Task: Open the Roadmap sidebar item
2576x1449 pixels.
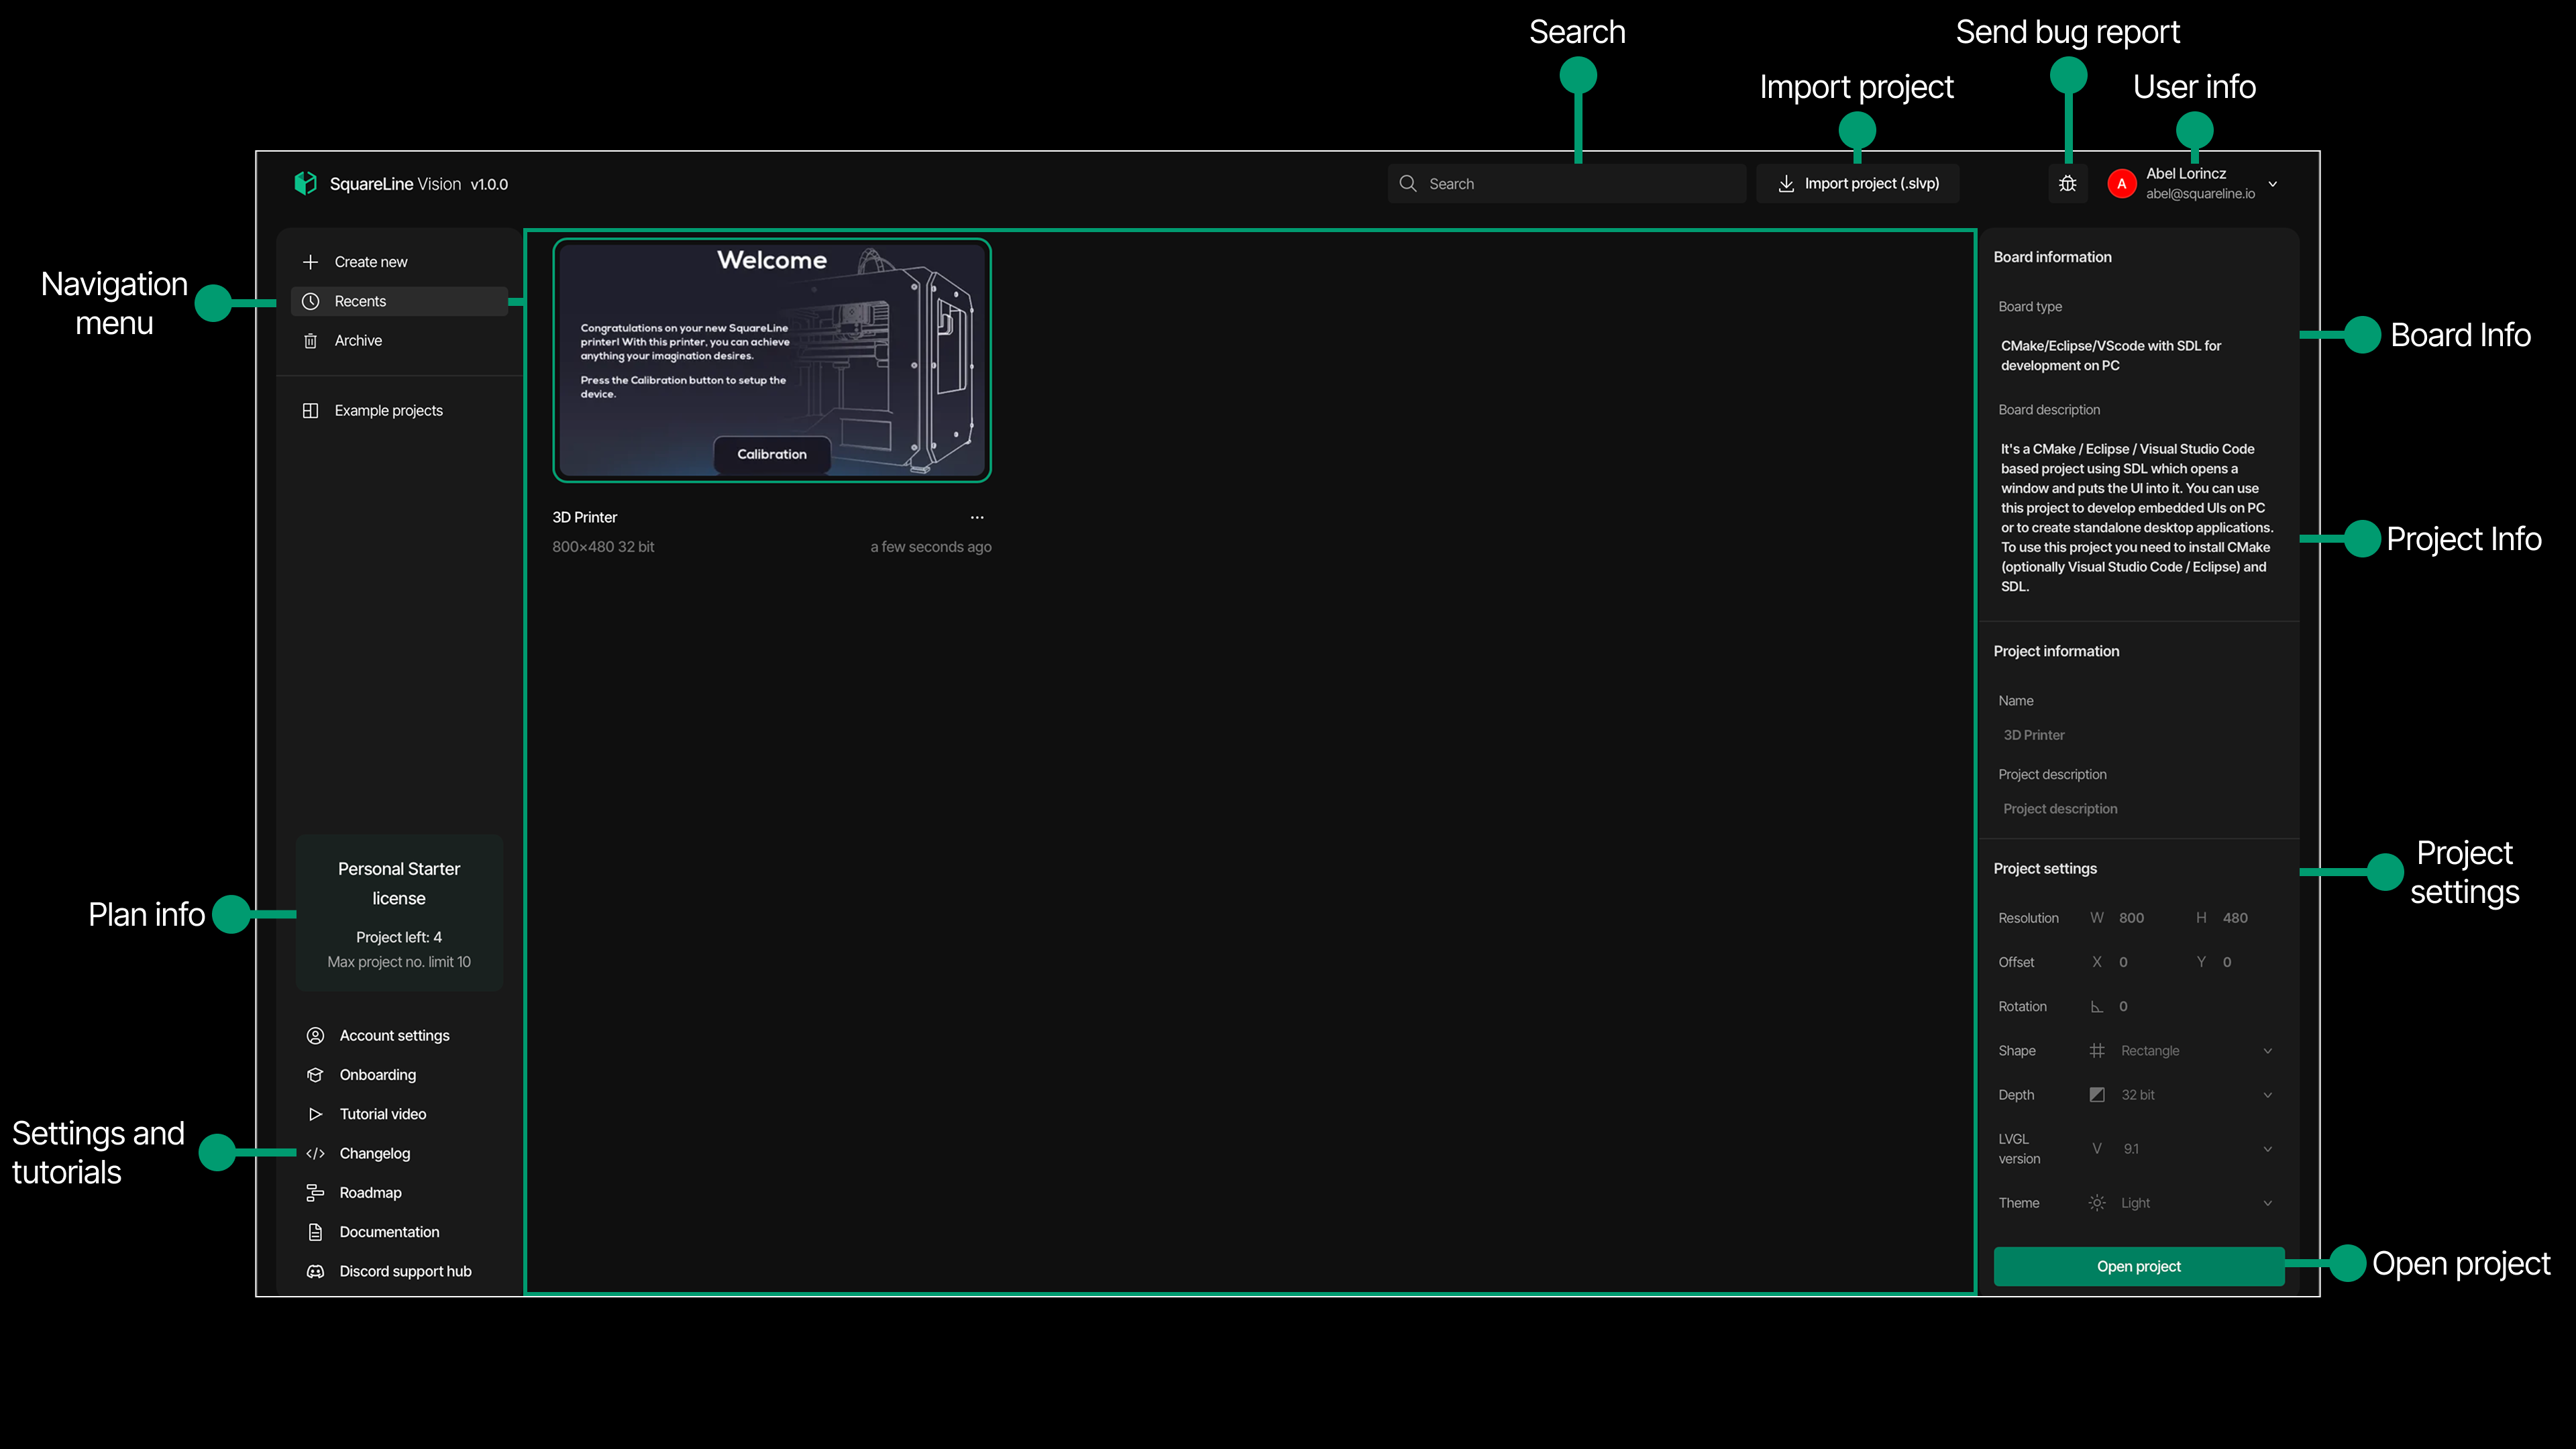Action: click(x=369, y=1192)
